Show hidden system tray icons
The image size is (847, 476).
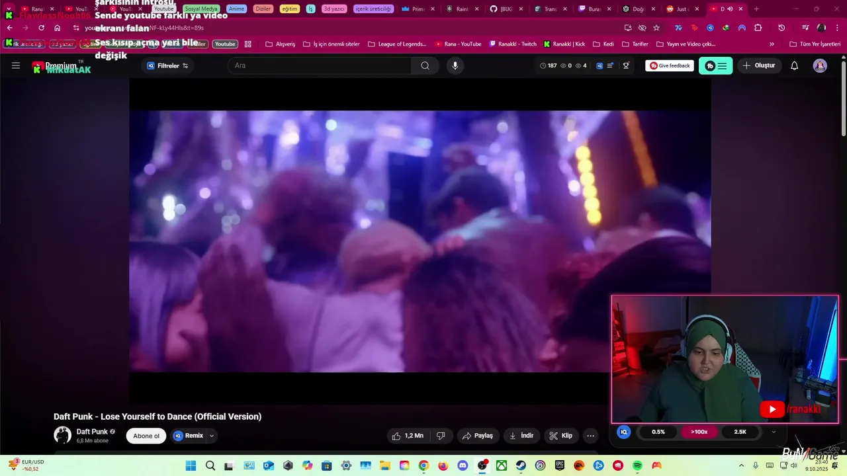pos(741,465)
